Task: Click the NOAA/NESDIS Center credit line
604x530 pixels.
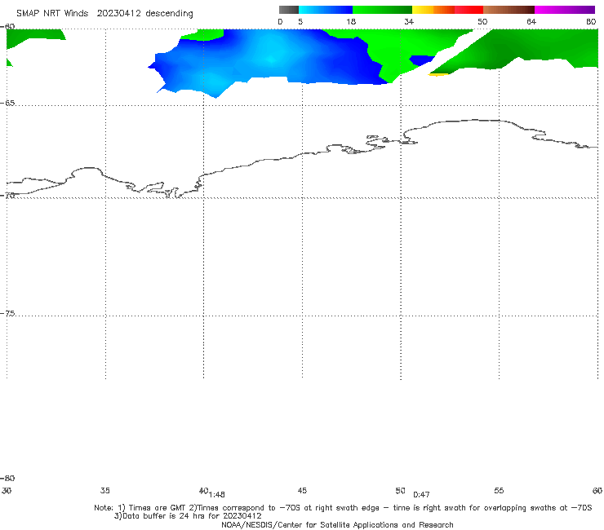Action: coord(337,524)
